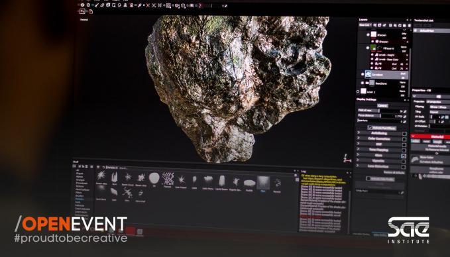450x257 pixels.
Task: Expand the Color Correction section
Action: pos(359,138)
